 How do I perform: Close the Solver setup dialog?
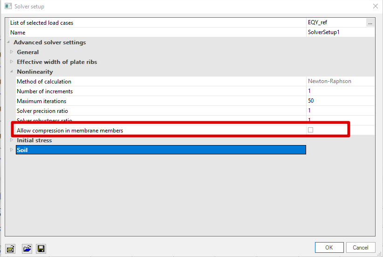pyautogui.click(x=376, y=7)
